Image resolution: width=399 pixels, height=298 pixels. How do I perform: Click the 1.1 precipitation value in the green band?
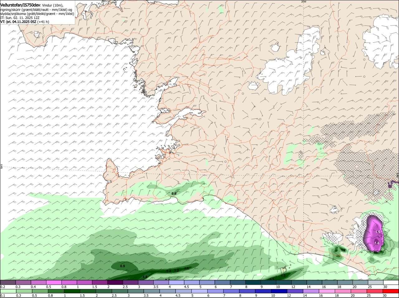(186, 268)
